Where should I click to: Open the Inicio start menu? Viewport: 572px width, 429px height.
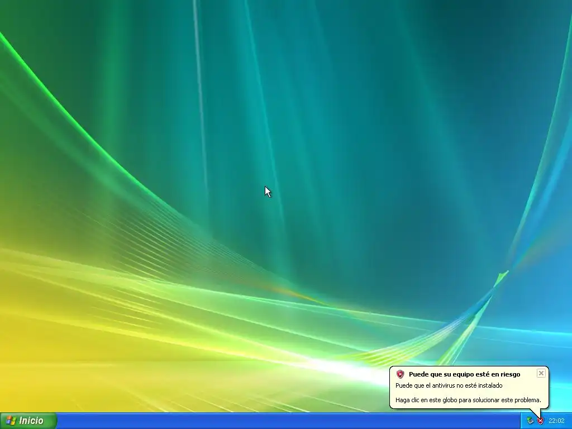[x=28, y=421]
